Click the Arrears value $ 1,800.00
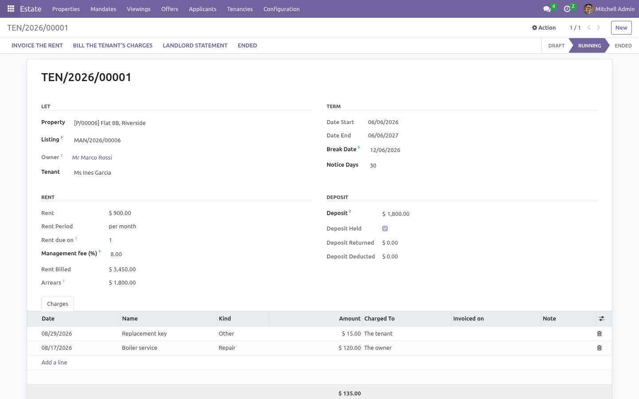Screen dimensions: 639x399 [122, 283]
